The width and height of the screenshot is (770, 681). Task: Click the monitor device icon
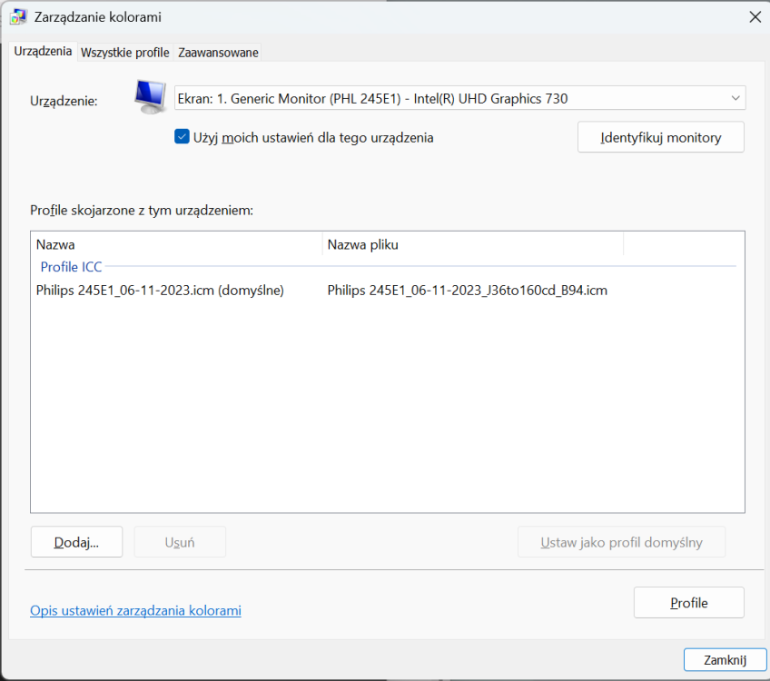[150, 97]
